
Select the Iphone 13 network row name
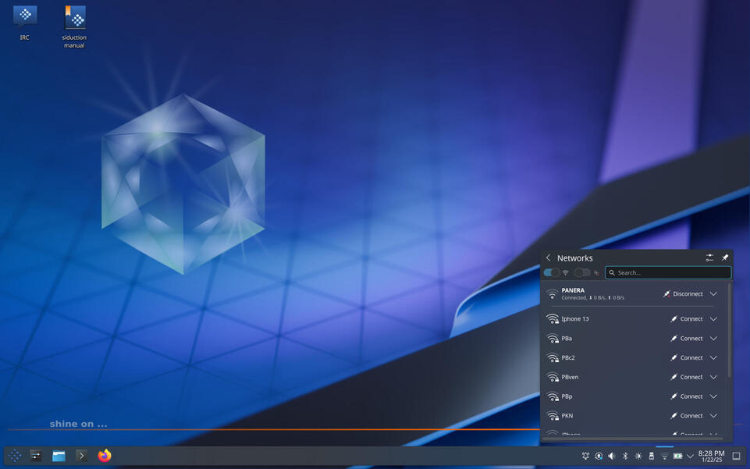(x=575, y=319)
